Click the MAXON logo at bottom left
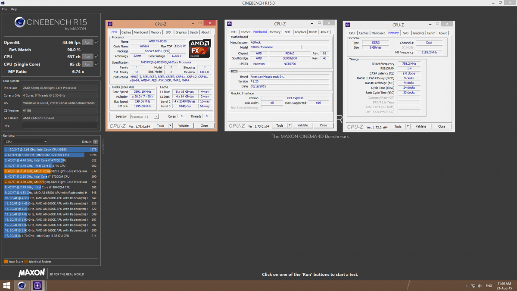This screenshot has height=291, width=517. coord(31,273)
